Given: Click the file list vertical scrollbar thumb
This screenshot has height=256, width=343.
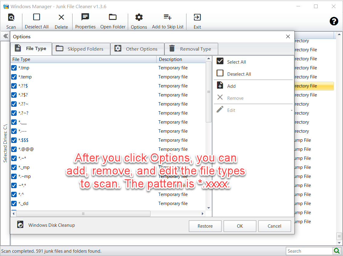Looking at the screenshot, I should tap(209, 92).
